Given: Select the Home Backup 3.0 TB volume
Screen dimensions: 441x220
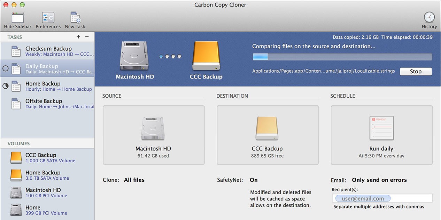Looking at the screenshot, I should (x=47, y=175).
